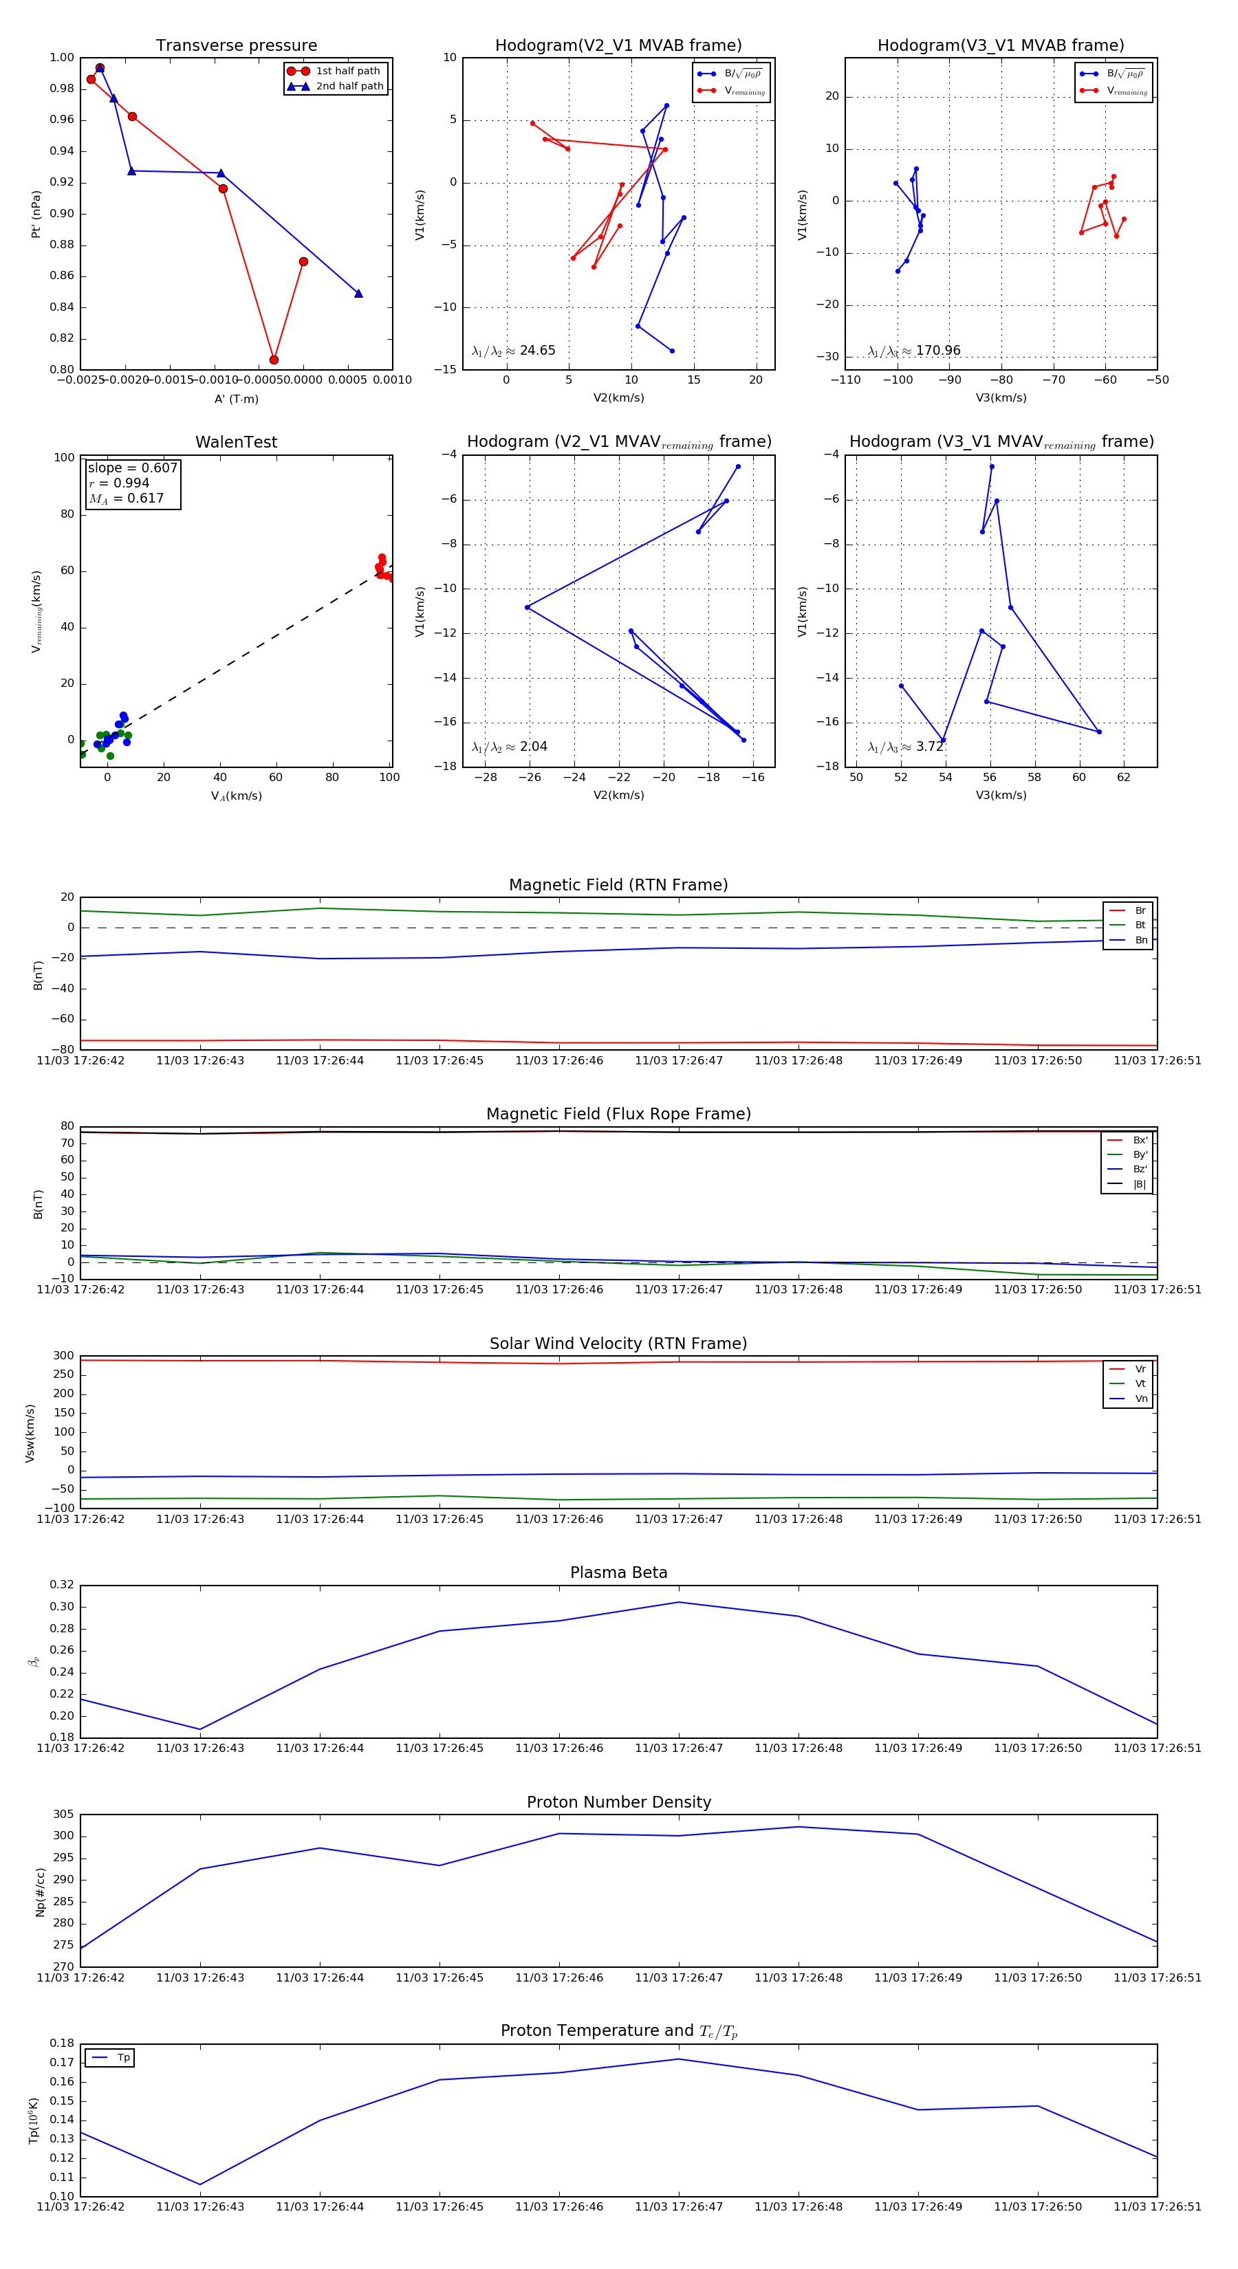Select the "Bz'" legend entry
Screen dimensions: 1238x2269
click(x=1127, y=1170)
